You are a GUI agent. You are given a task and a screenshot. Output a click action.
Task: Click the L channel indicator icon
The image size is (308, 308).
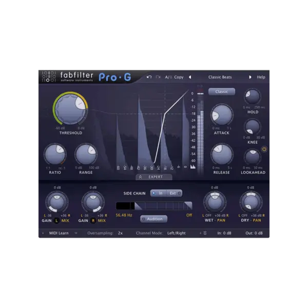56,221
